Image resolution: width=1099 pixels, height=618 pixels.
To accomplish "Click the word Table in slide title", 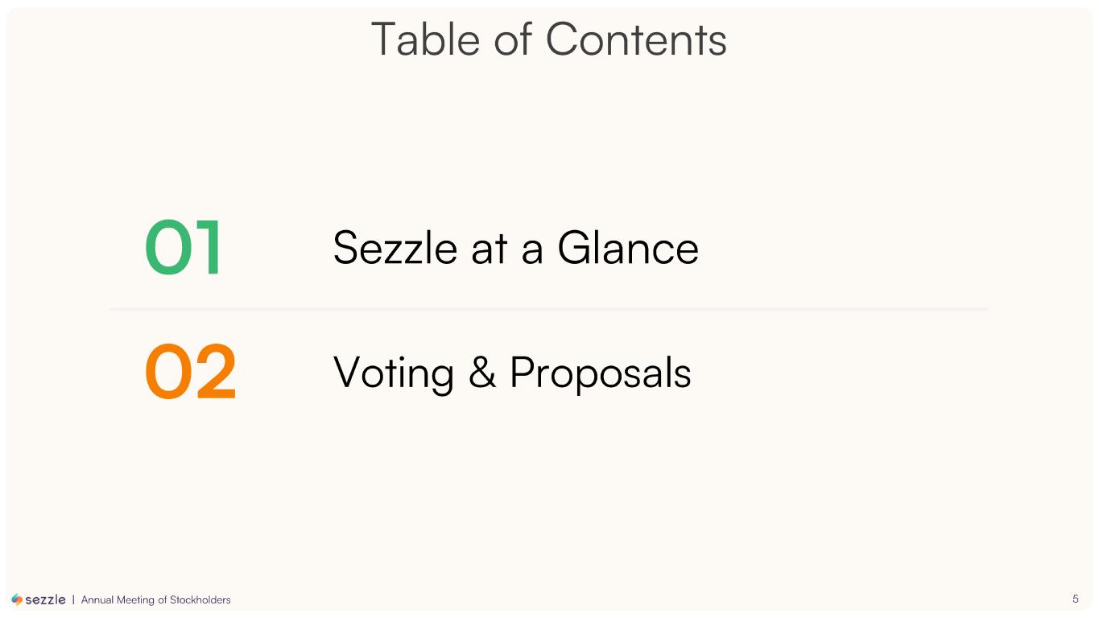I will coord(425,39).
